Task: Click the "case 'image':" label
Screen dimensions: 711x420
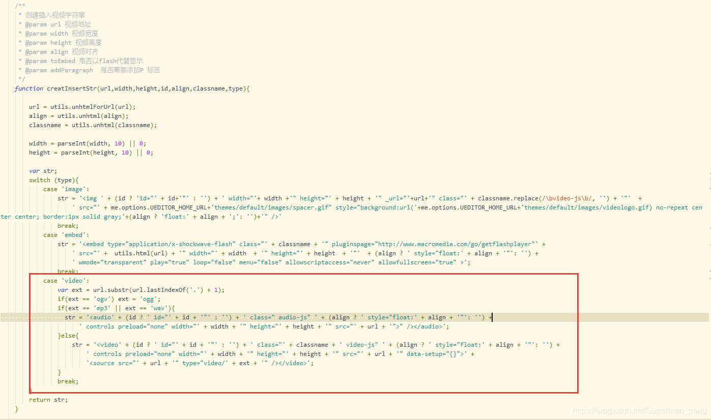Action: [66, 189]
